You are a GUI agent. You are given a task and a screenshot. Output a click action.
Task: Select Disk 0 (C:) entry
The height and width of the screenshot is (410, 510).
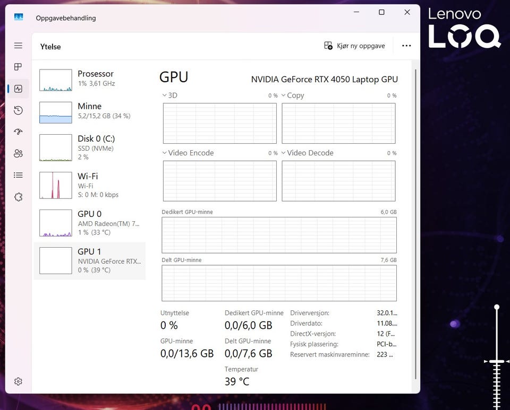(x=89, y=147)
